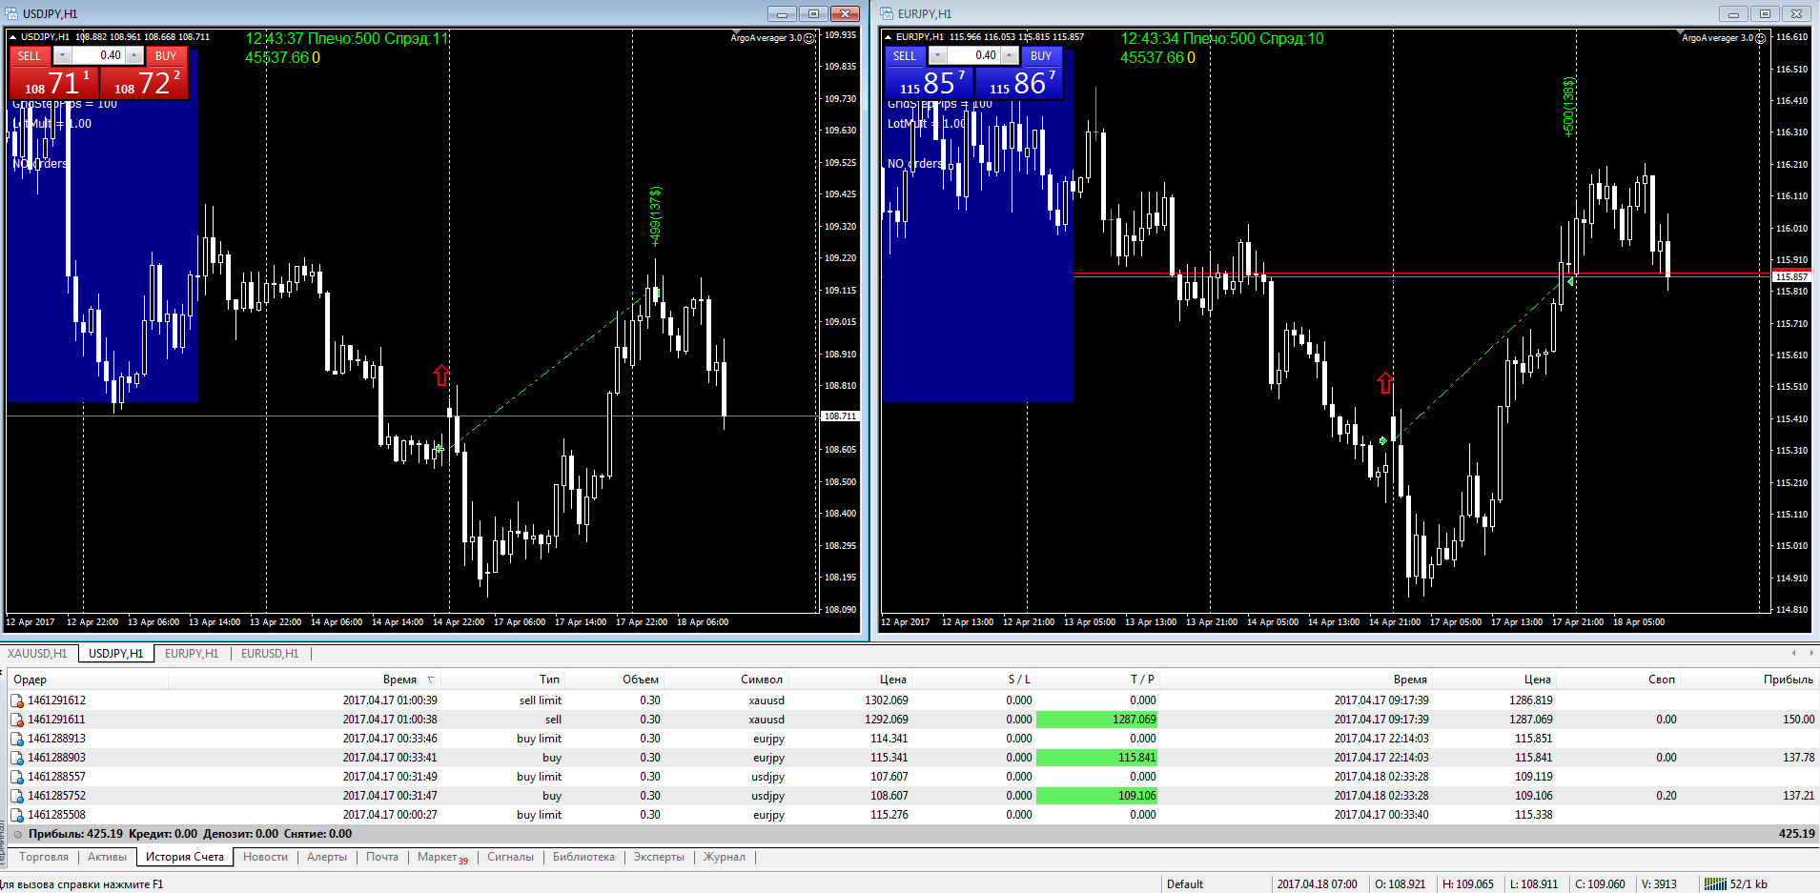The width and height of the screenshot is (1820, 893).
Task: Select the red buy arrow on USDJPY chart
Action: 441,375
